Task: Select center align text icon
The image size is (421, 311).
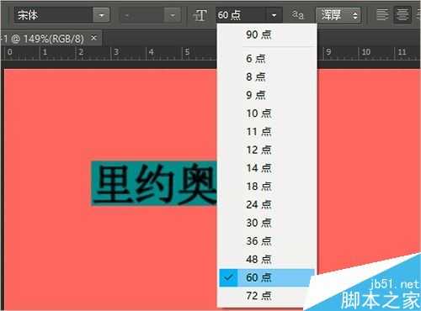Action: pyautogui.click(x=402, y=15)
